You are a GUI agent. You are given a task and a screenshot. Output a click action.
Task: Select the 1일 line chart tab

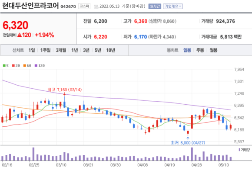pos(31,50)
